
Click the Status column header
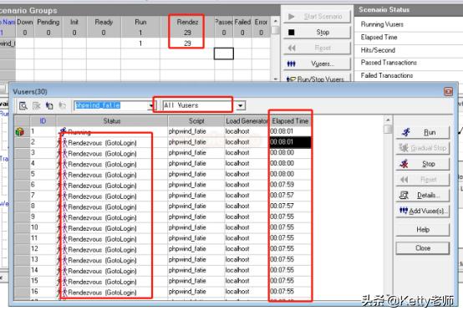tap(112, 121)
